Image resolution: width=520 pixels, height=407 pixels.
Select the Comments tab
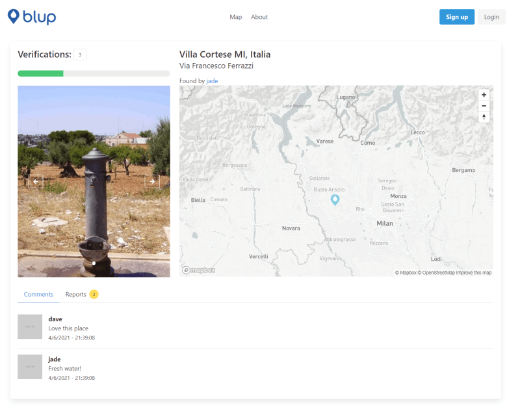click(x=38, y=295)
